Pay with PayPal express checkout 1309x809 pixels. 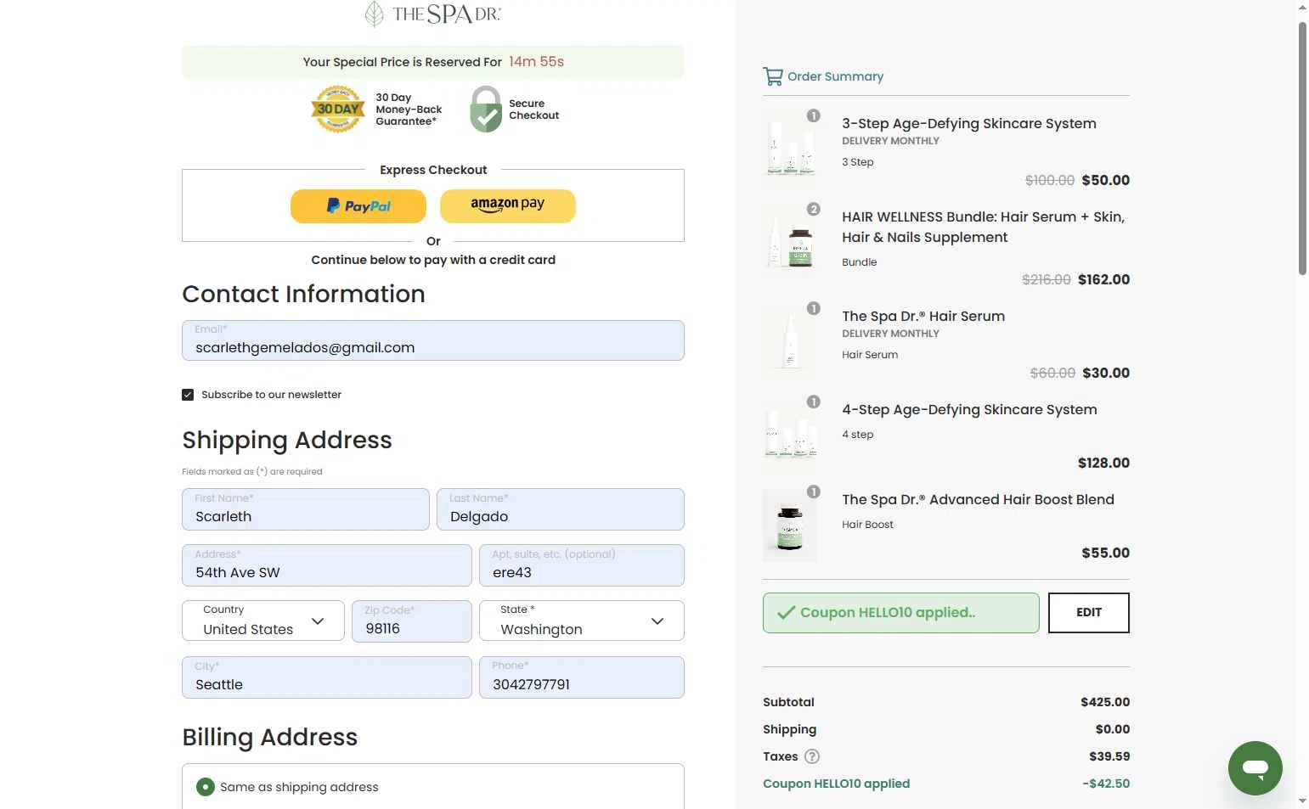pos(358,206)
